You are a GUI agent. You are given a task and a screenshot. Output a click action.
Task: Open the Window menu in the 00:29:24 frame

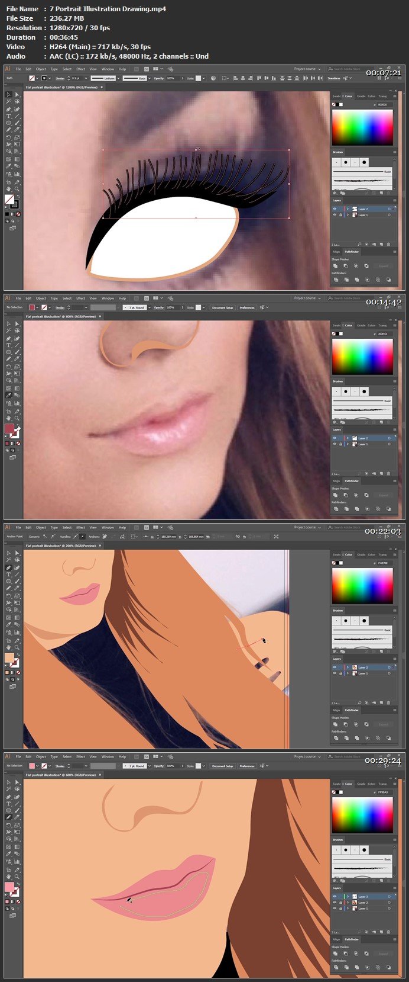pos(108,756)
